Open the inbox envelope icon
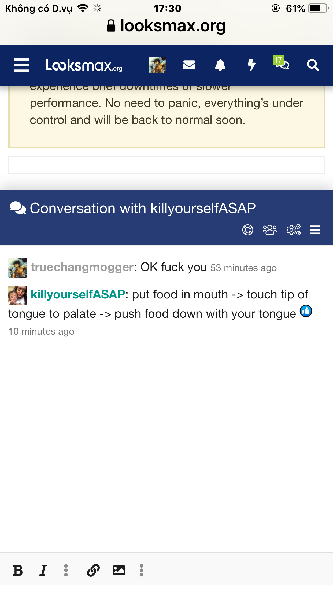 (189, 65)
